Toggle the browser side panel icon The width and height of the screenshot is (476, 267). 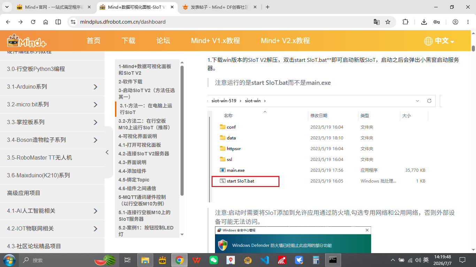(x=58, y=22)
